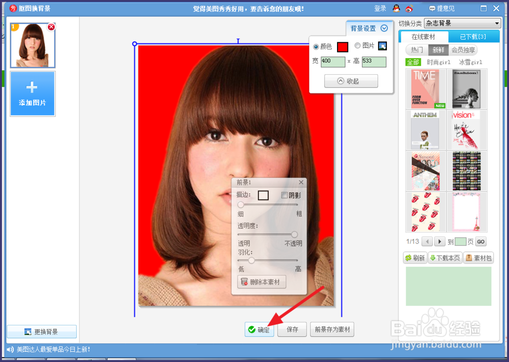Click the speaker announcement icon in status bar
Image resolution: width=509 pixels, height=362 pixels.
point(10,349)
